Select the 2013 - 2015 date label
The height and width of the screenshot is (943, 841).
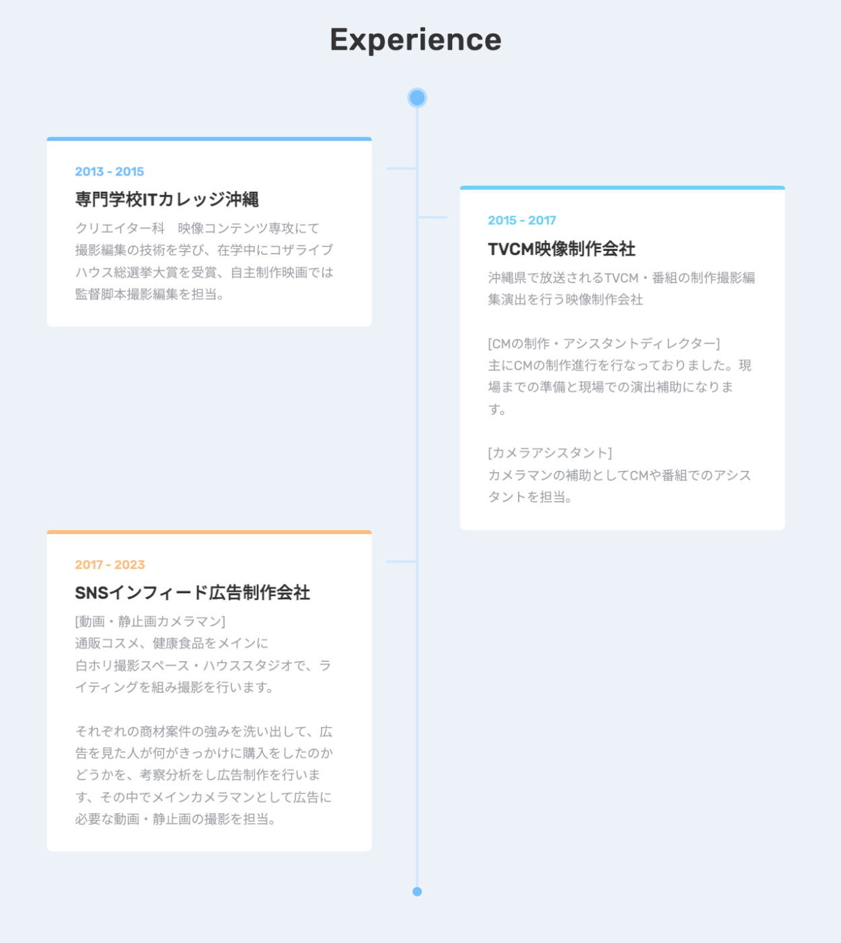(110, 172)
